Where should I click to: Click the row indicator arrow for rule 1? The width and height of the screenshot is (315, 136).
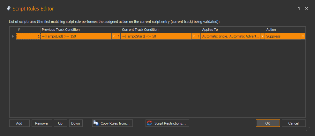[13, 36]
